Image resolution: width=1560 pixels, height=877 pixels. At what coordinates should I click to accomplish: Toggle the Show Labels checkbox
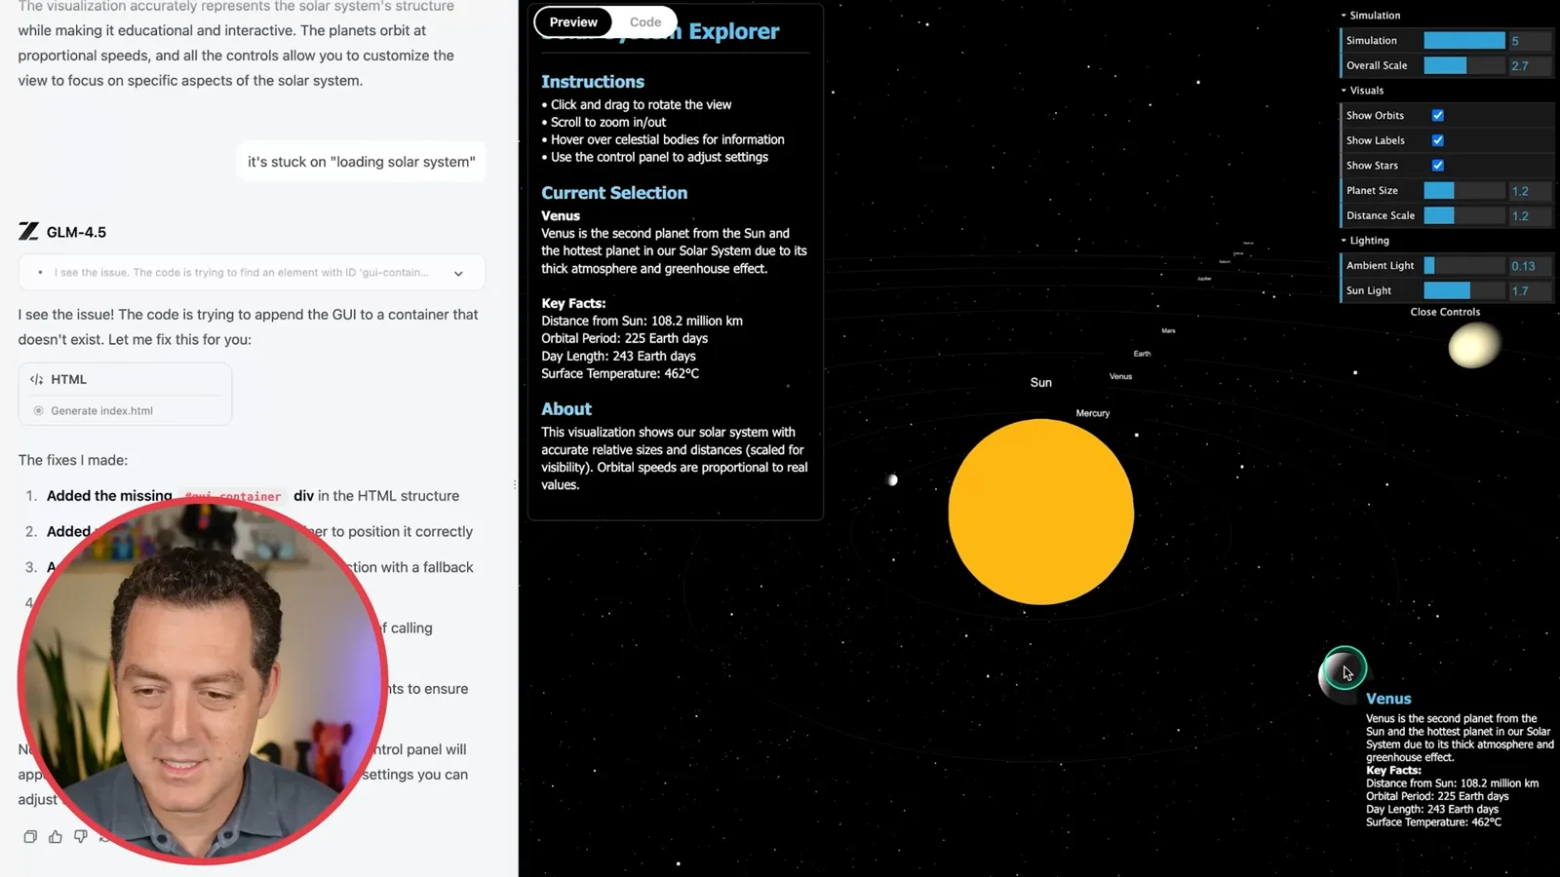[1437, 140]
